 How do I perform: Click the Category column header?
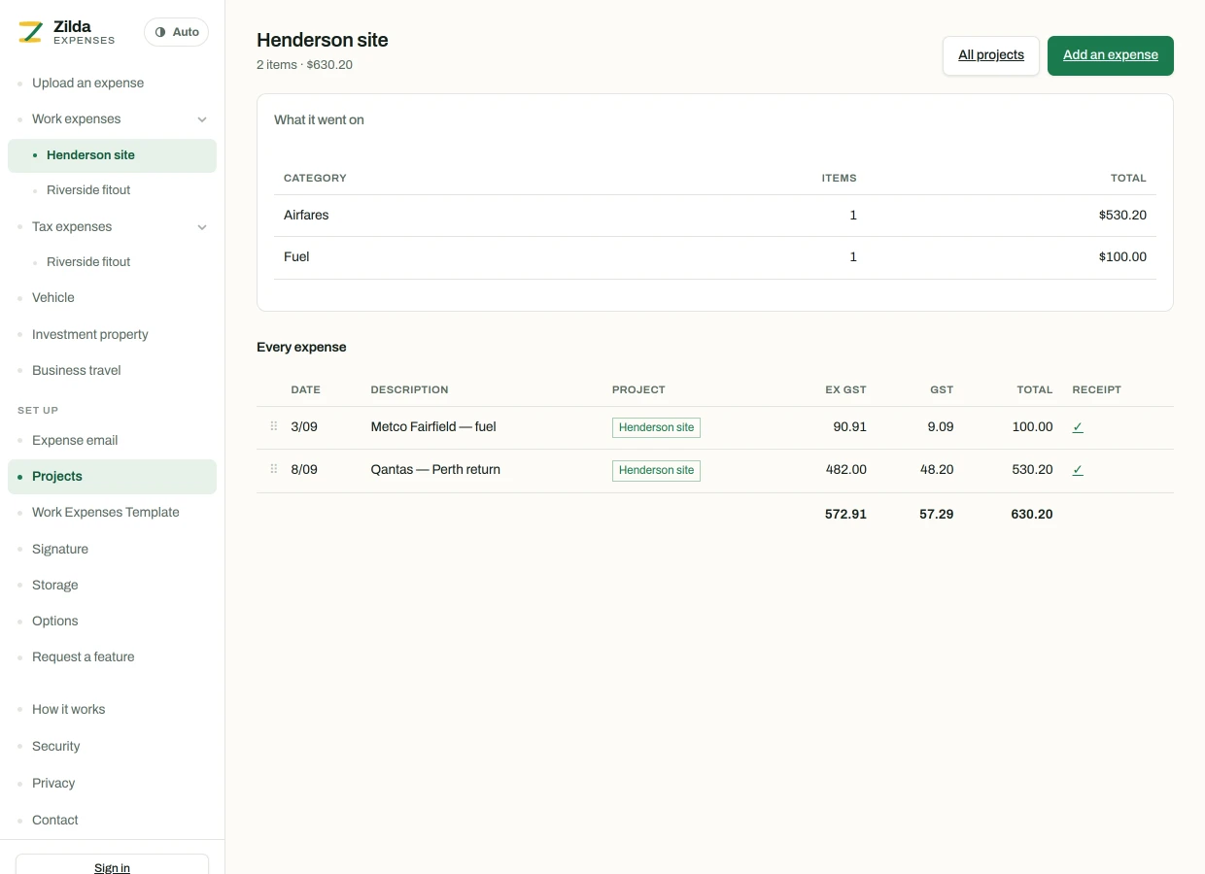[315, 178]
